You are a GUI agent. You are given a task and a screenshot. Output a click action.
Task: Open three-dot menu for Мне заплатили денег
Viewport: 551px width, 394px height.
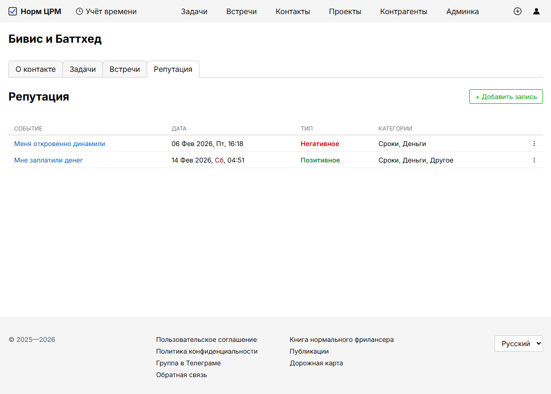point(534,160)
